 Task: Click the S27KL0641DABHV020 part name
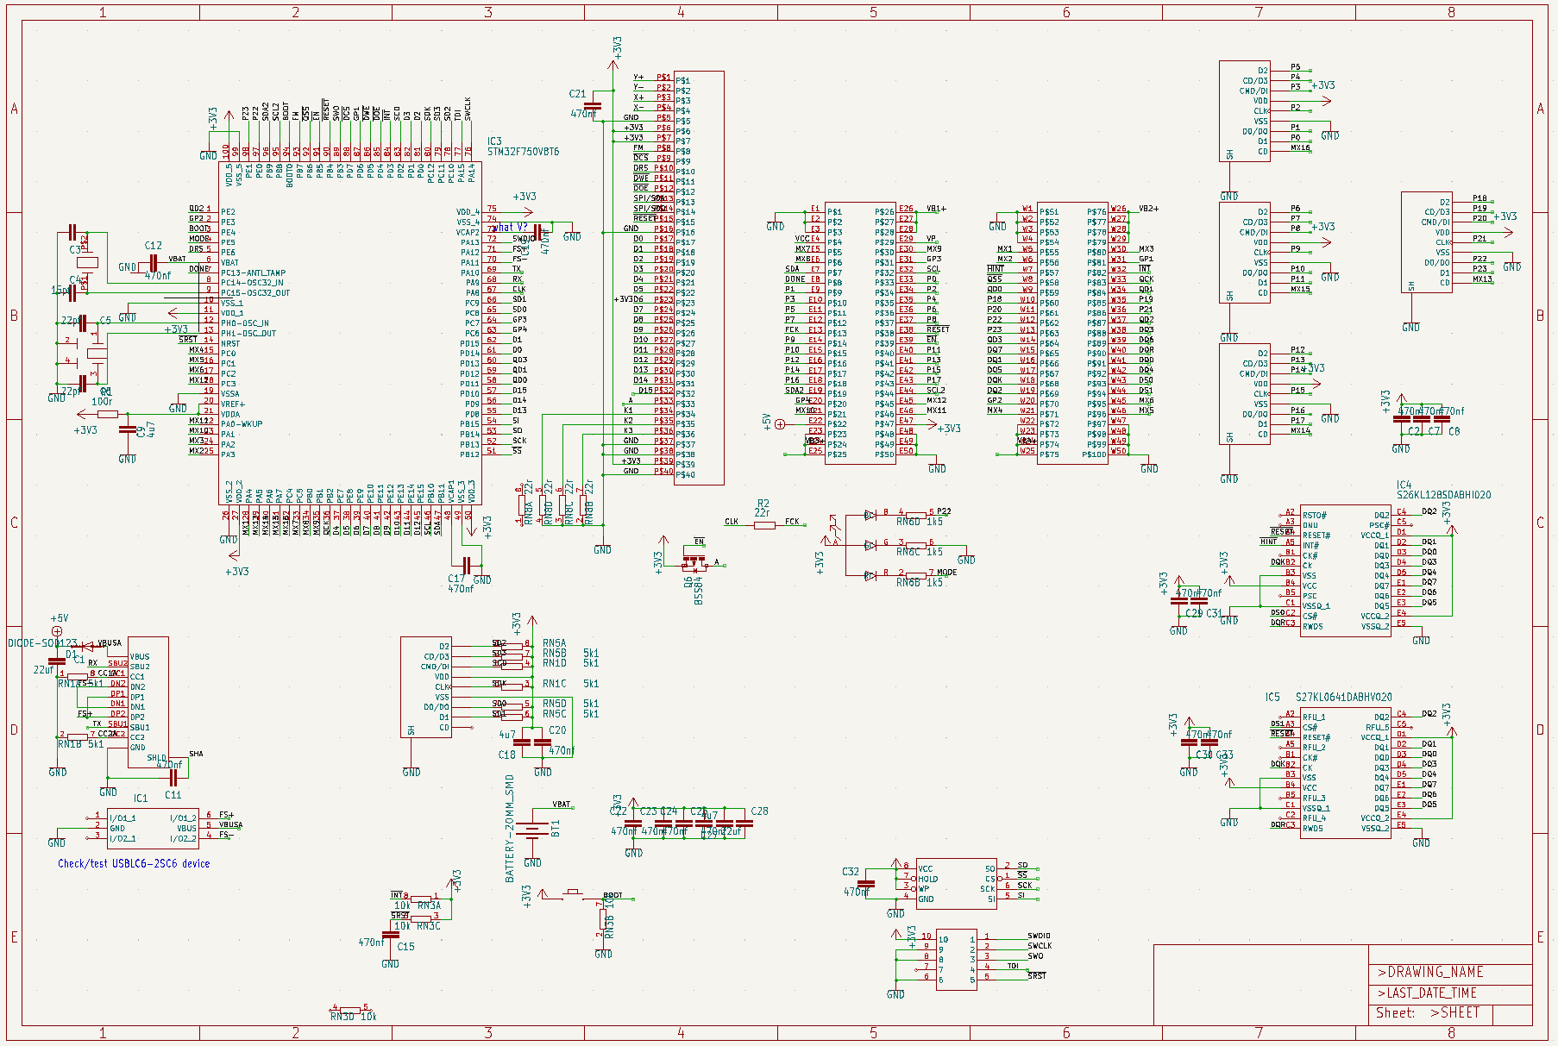coord(1343,697)
